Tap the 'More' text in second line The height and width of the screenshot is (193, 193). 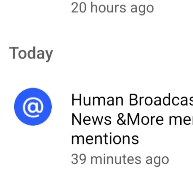coord(145,119)
